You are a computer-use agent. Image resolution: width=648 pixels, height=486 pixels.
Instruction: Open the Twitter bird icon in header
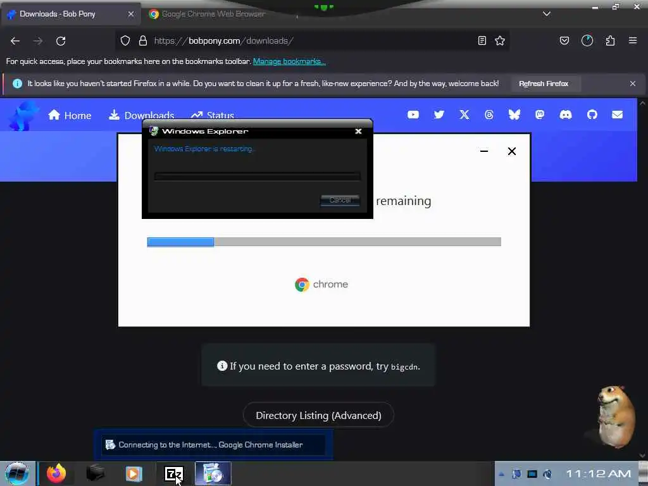439,115
